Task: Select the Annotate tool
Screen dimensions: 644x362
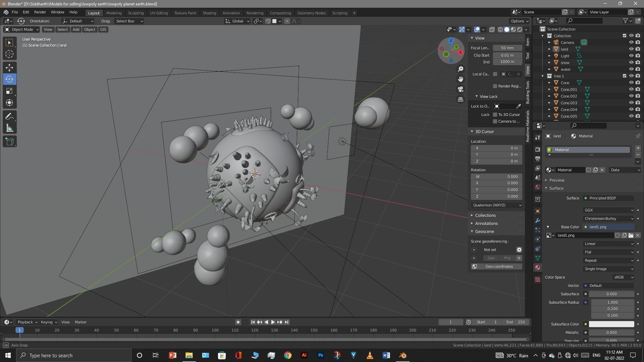Action: pyautogui.click(x=9, y=117)
